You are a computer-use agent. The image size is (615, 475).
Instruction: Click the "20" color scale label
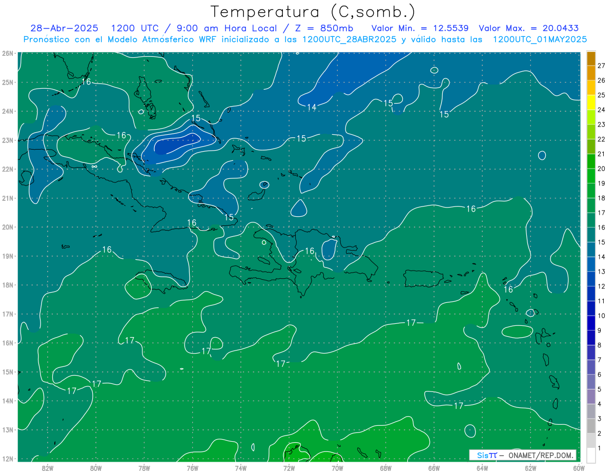pyautogui.click(x=601, y=169)
